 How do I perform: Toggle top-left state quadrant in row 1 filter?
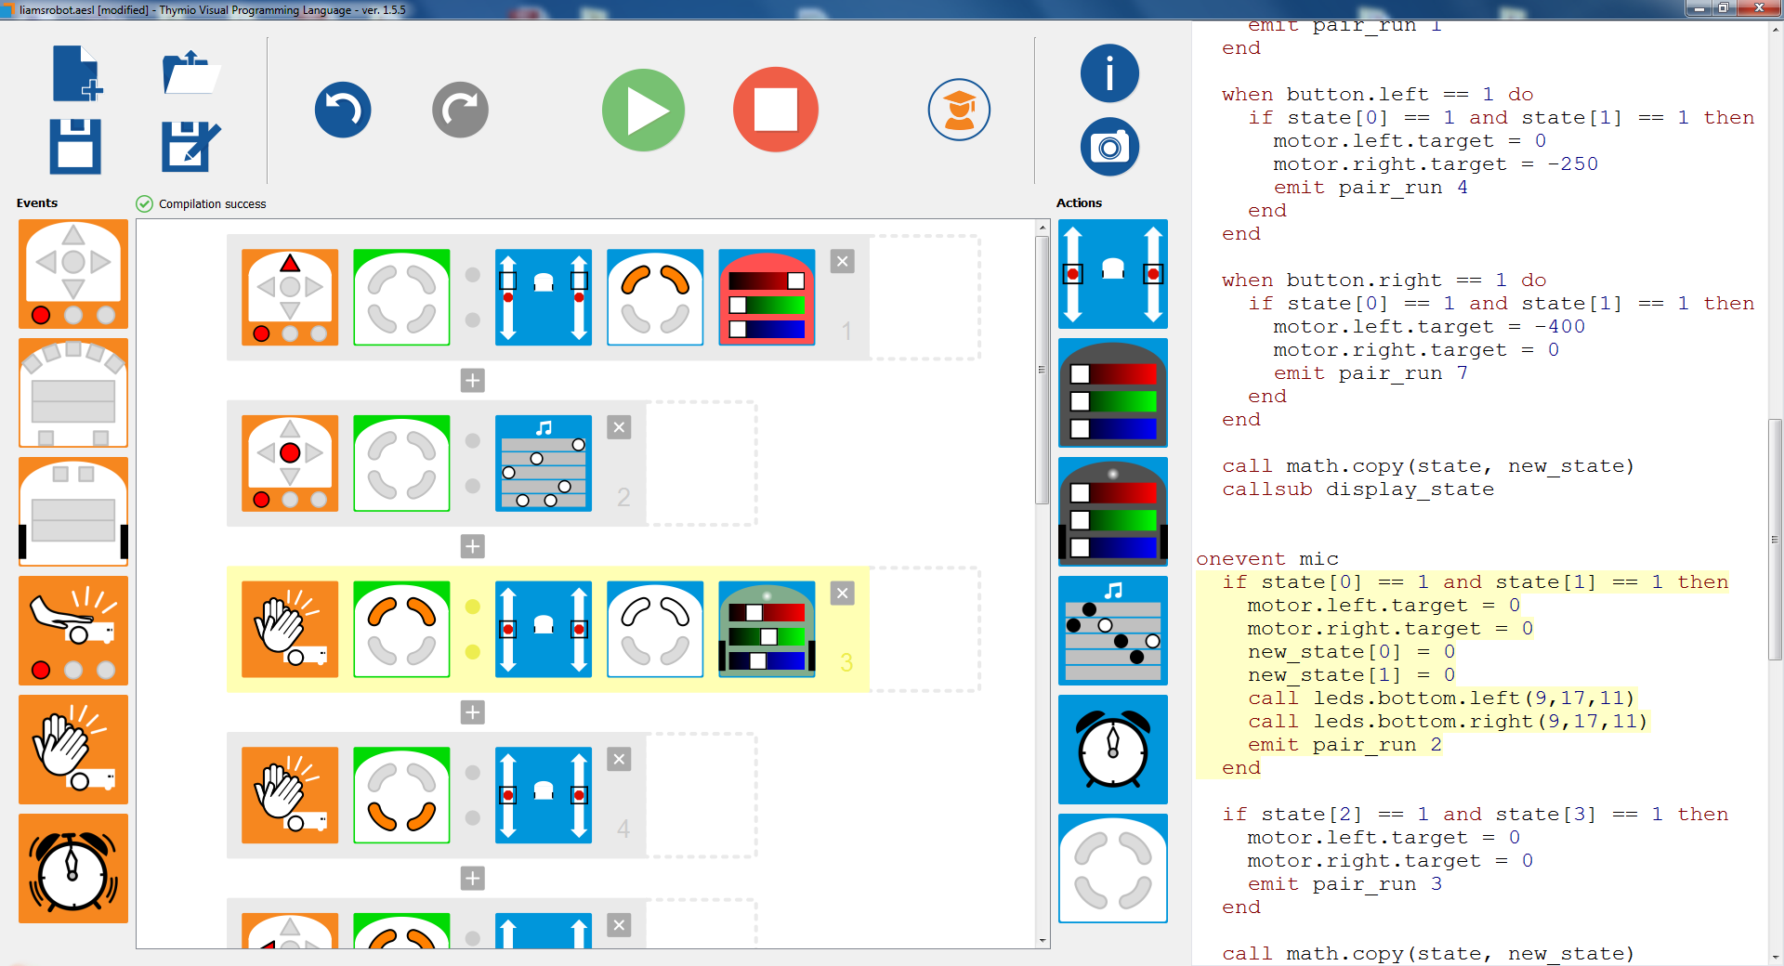382,280
